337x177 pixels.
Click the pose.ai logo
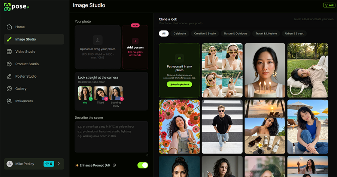coord(16,7)
